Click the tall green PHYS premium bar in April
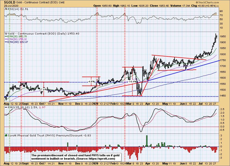The width and height of the screenshot is (230, 166). pyautogui.click(x=147, y=141)
